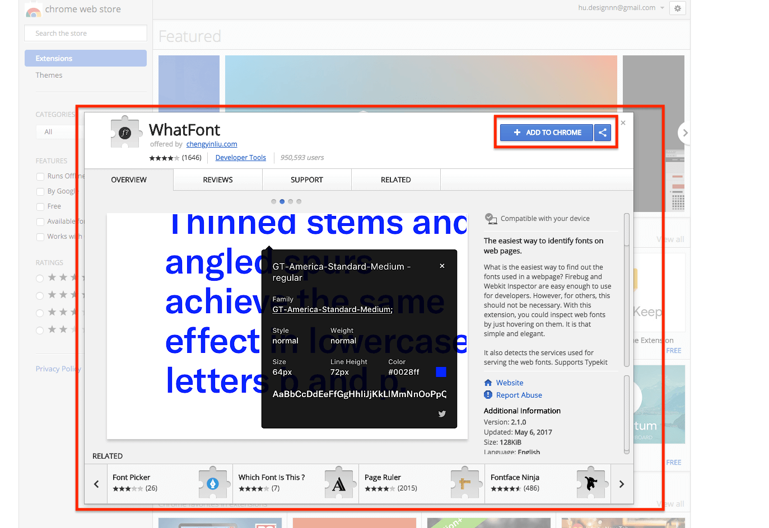Viewport: 769px width, 528px height.
Task: Open Which Font Is This related extension
Action: pyautogui.click(x=296, y=484)
